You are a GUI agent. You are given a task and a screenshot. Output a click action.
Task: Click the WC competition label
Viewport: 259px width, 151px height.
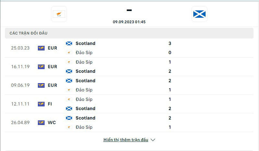coord(52,122)
